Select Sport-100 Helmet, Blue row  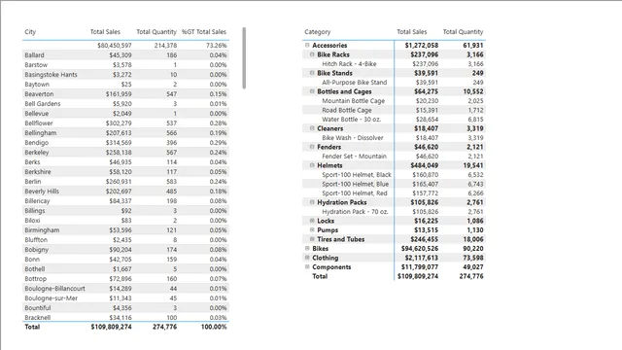pos(394,184)
